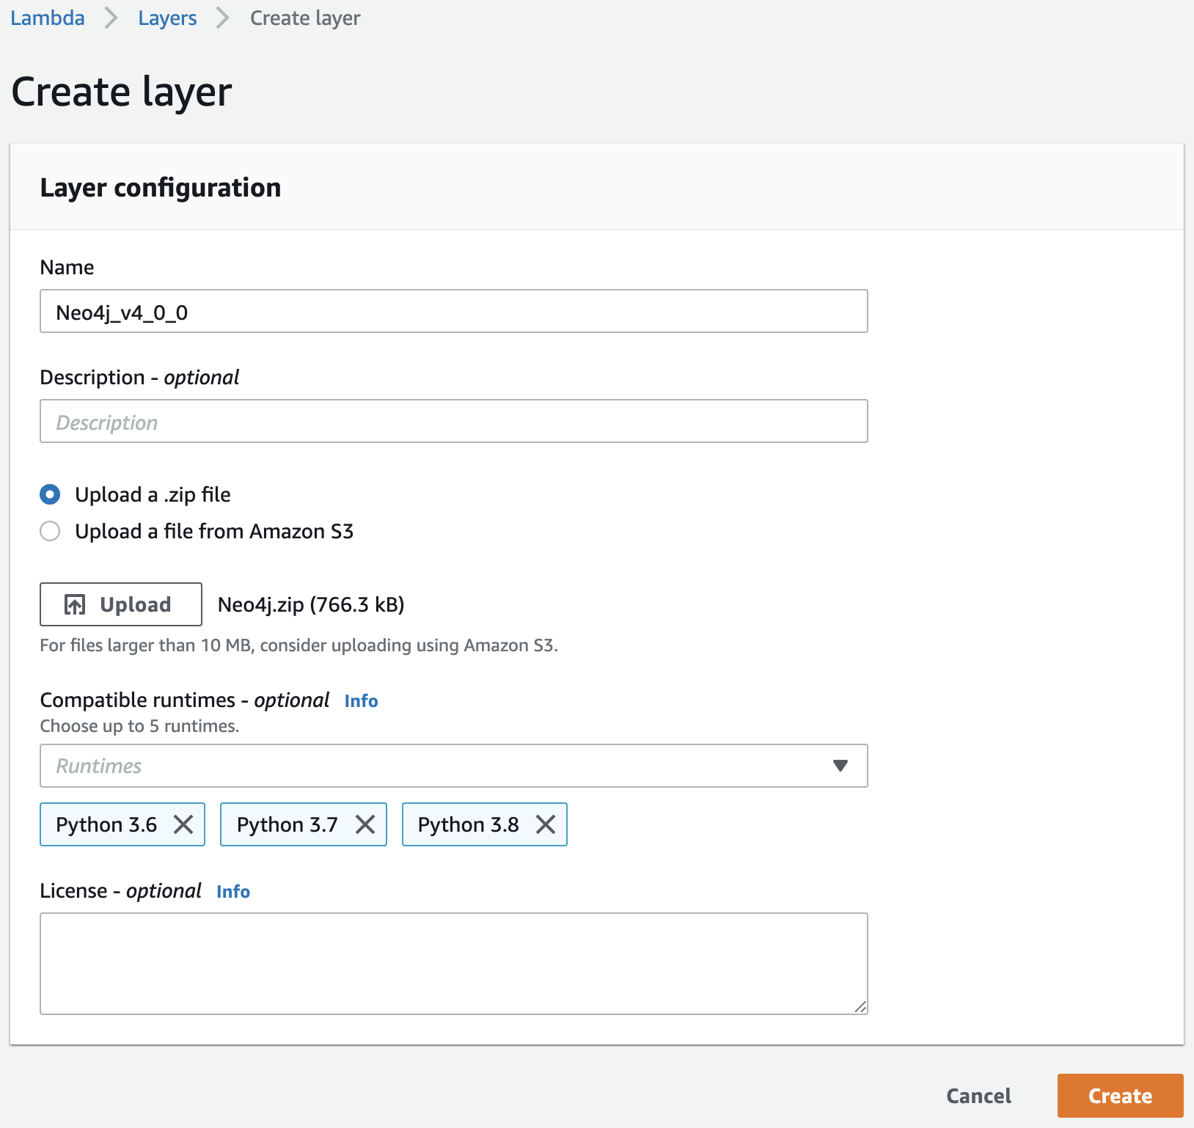This screenshot has width=1194, height=1128.
Task: Click the Python 3.6 tag label
Action: 106,824
